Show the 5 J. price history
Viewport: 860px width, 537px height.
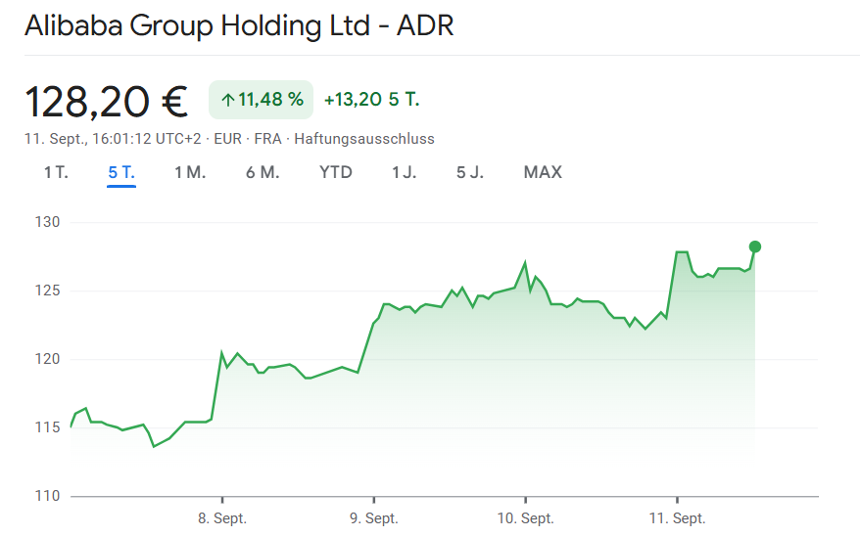tap(469, 173)
